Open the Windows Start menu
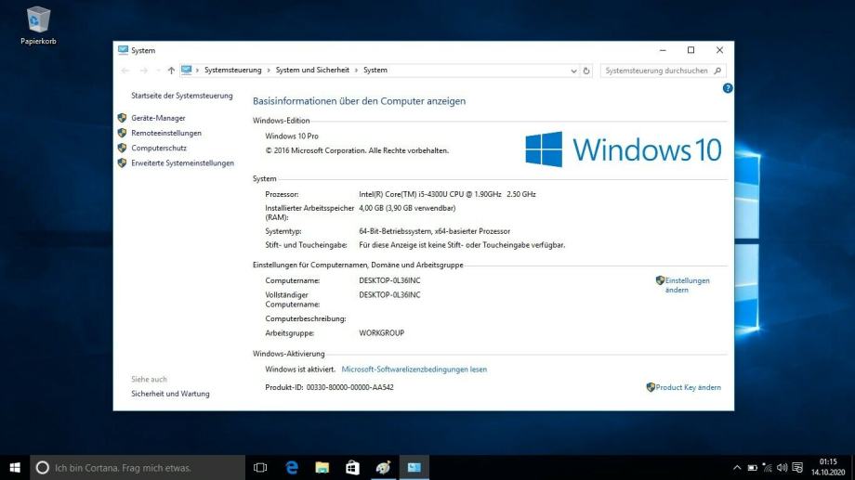 pyautogui.click(x=15, y=468)
